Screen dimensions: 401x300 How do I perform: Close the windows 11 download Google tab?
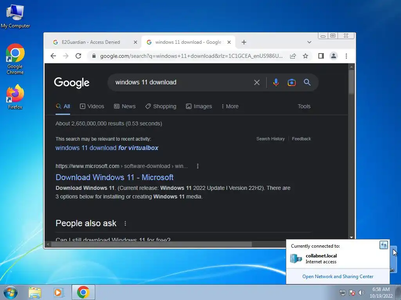[x=229, y=42]
